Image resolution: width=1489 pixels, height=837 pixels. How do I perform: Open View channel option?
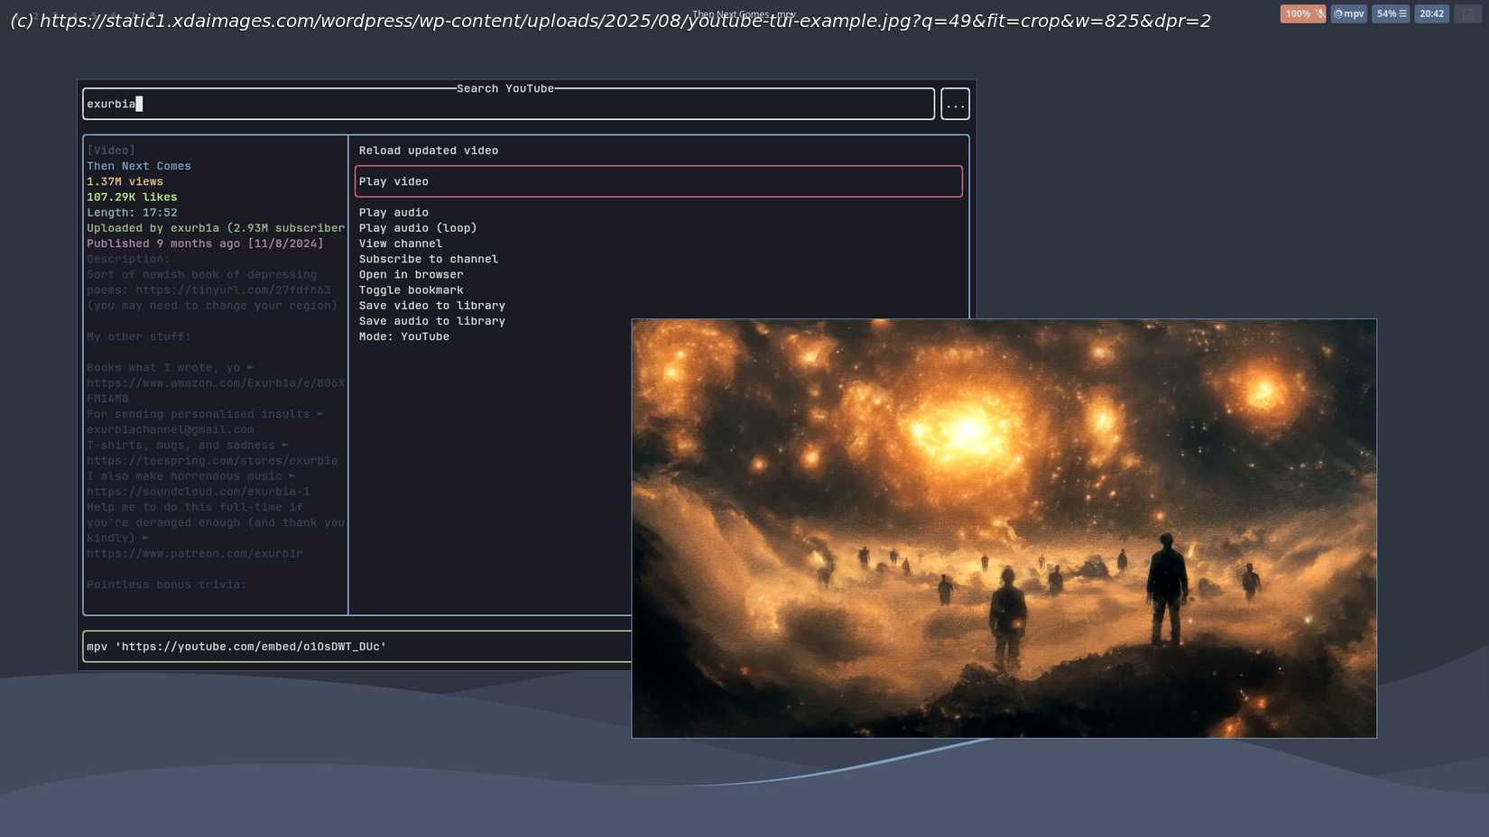pos(400,244)
